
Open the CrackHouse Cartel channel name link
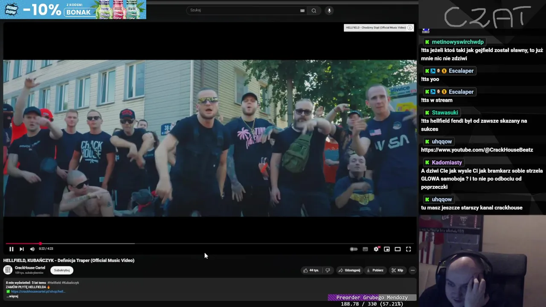tap(30, 268)
